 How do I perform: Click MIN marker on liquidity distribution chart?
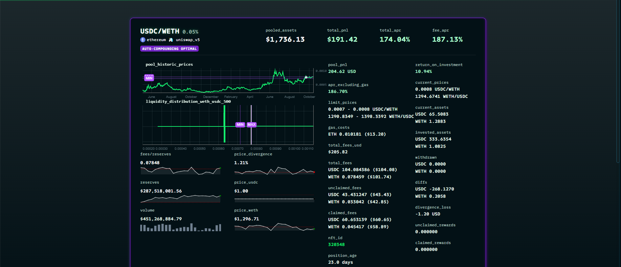tap(240, 124)
